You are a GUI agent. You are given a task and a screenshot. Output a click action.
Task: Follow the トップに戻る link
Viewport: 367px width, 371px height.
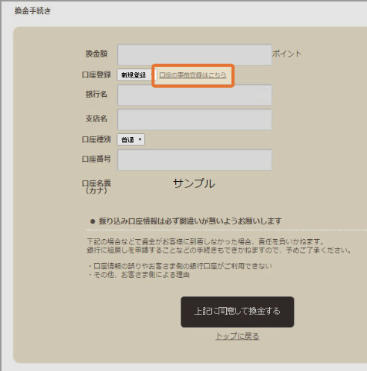tap(237, 336)
